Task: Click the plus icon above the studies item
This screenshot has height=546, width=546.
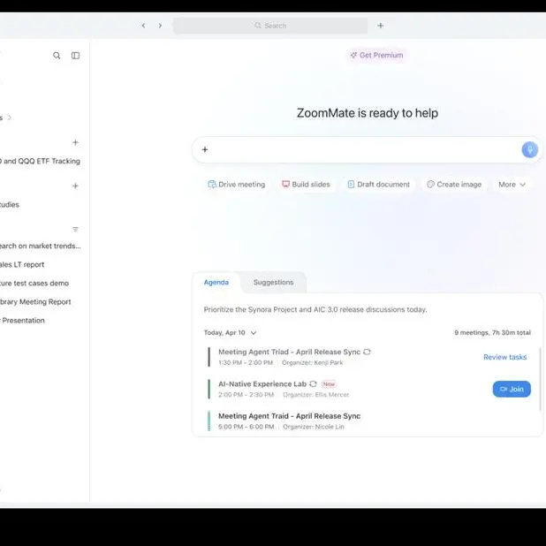Action: (x=75, y=186)
